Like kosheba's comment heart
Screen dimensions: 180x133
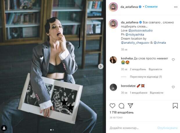pos(173,60)
